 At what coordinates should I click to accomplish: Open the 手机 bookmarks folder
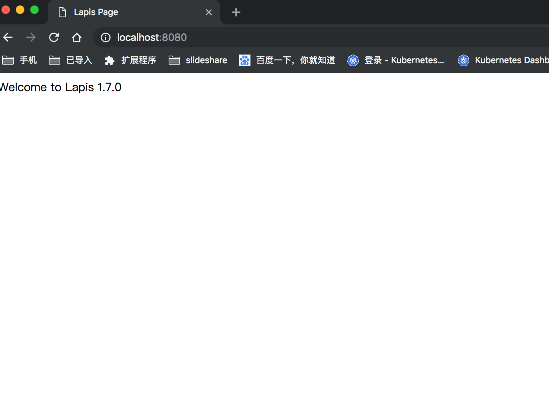(19, 60)
